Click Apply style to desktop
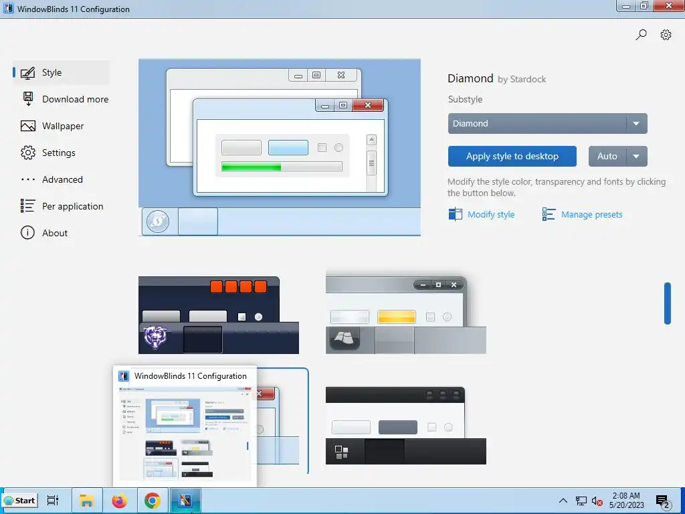 [x=512, y=156]
